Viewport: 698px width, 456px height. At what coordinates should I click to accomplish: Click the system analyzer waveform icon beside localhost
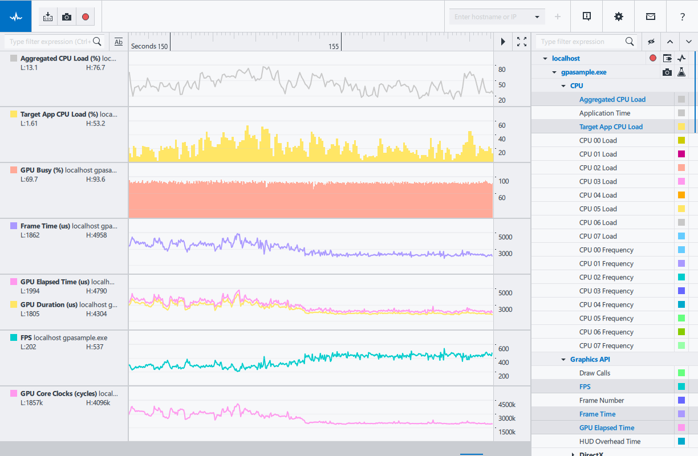tap(682, 58)
